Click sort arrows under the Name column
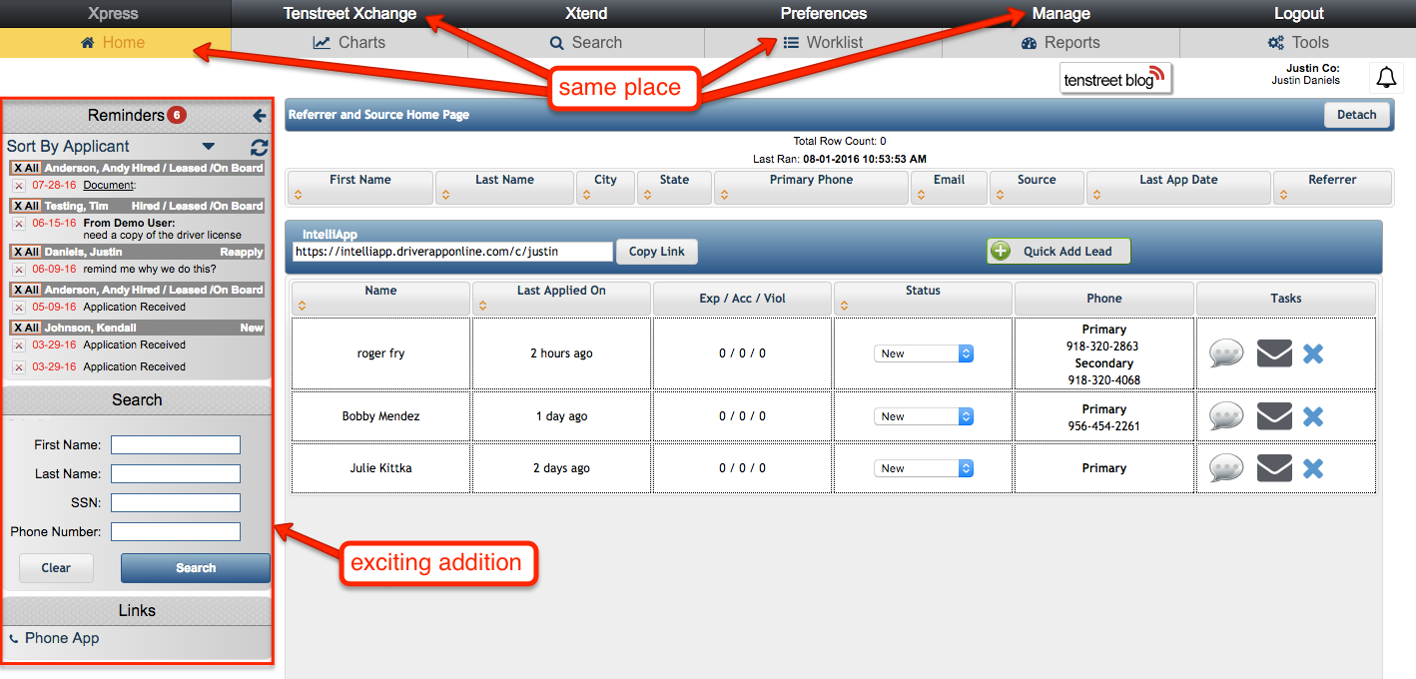 click(x=302, y=306)
